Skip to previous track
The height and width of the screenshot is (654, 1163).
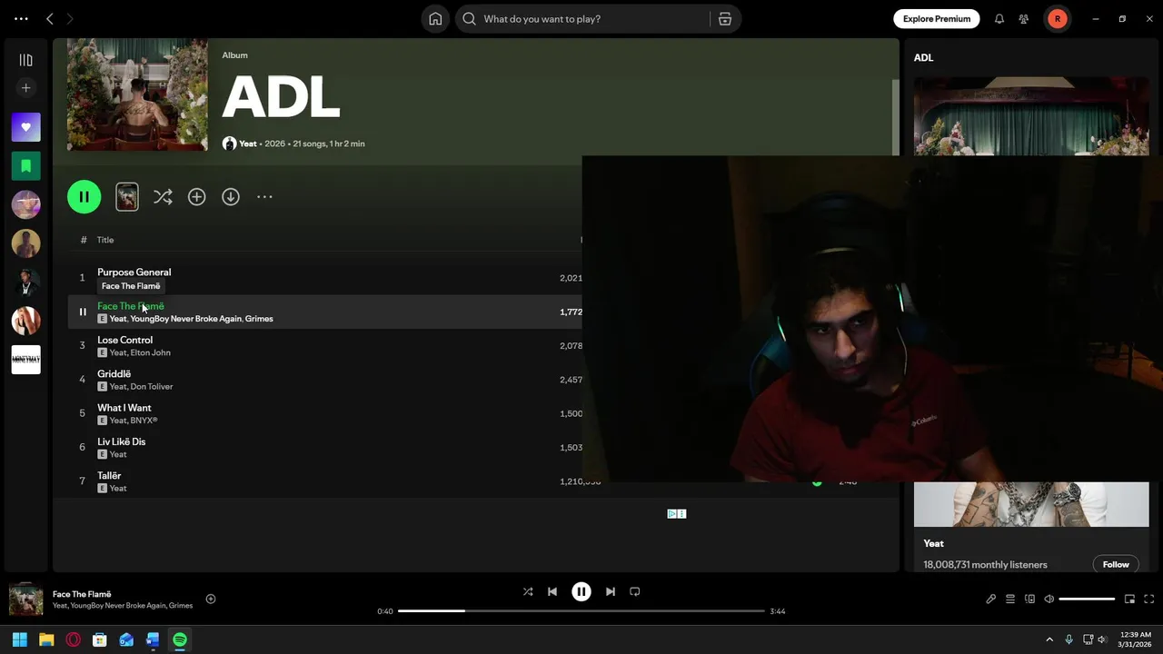tap(552, 591)
